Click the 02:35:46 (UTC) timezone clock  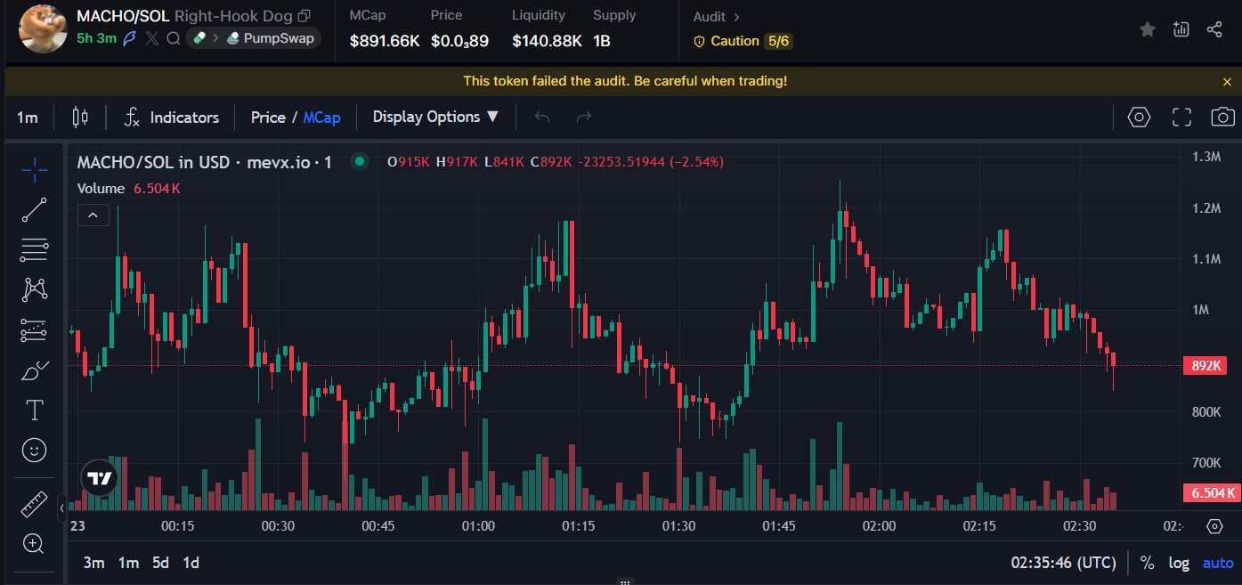pyautogui.click(x=1063, y=563)
